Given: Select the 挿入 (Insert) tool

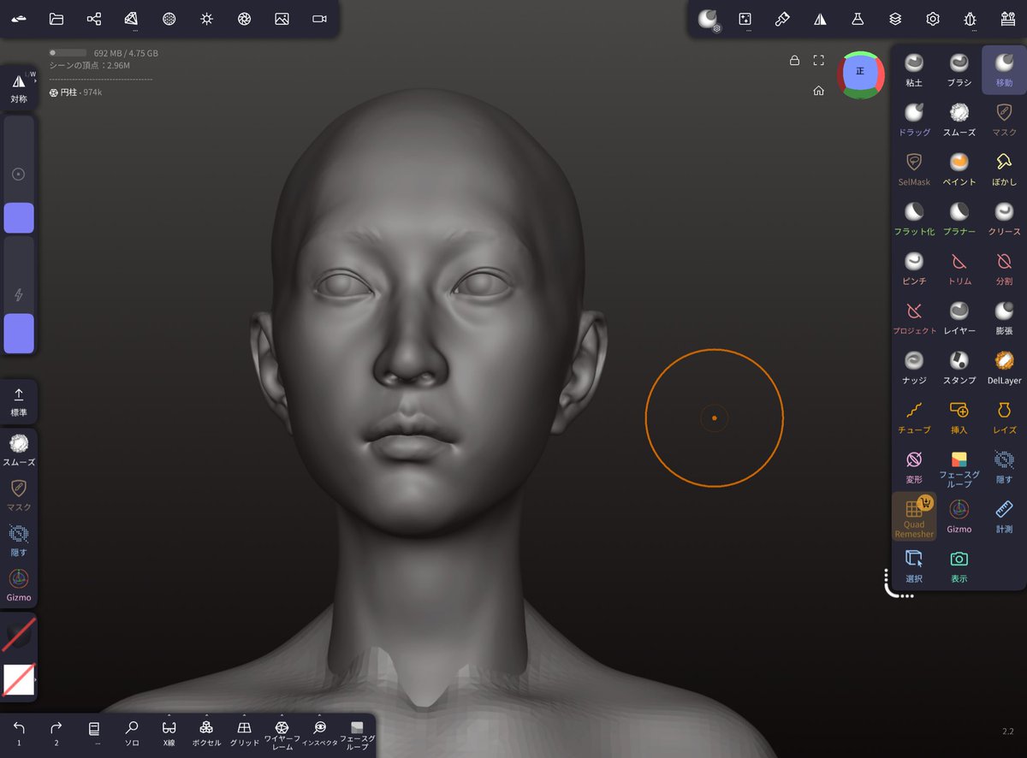Looking at the screenshot, I should (x=959, y=417).
